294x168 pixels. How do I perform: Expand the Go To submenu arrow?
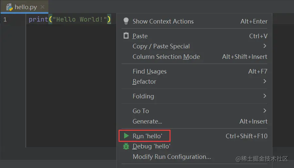tap(265, 111)
